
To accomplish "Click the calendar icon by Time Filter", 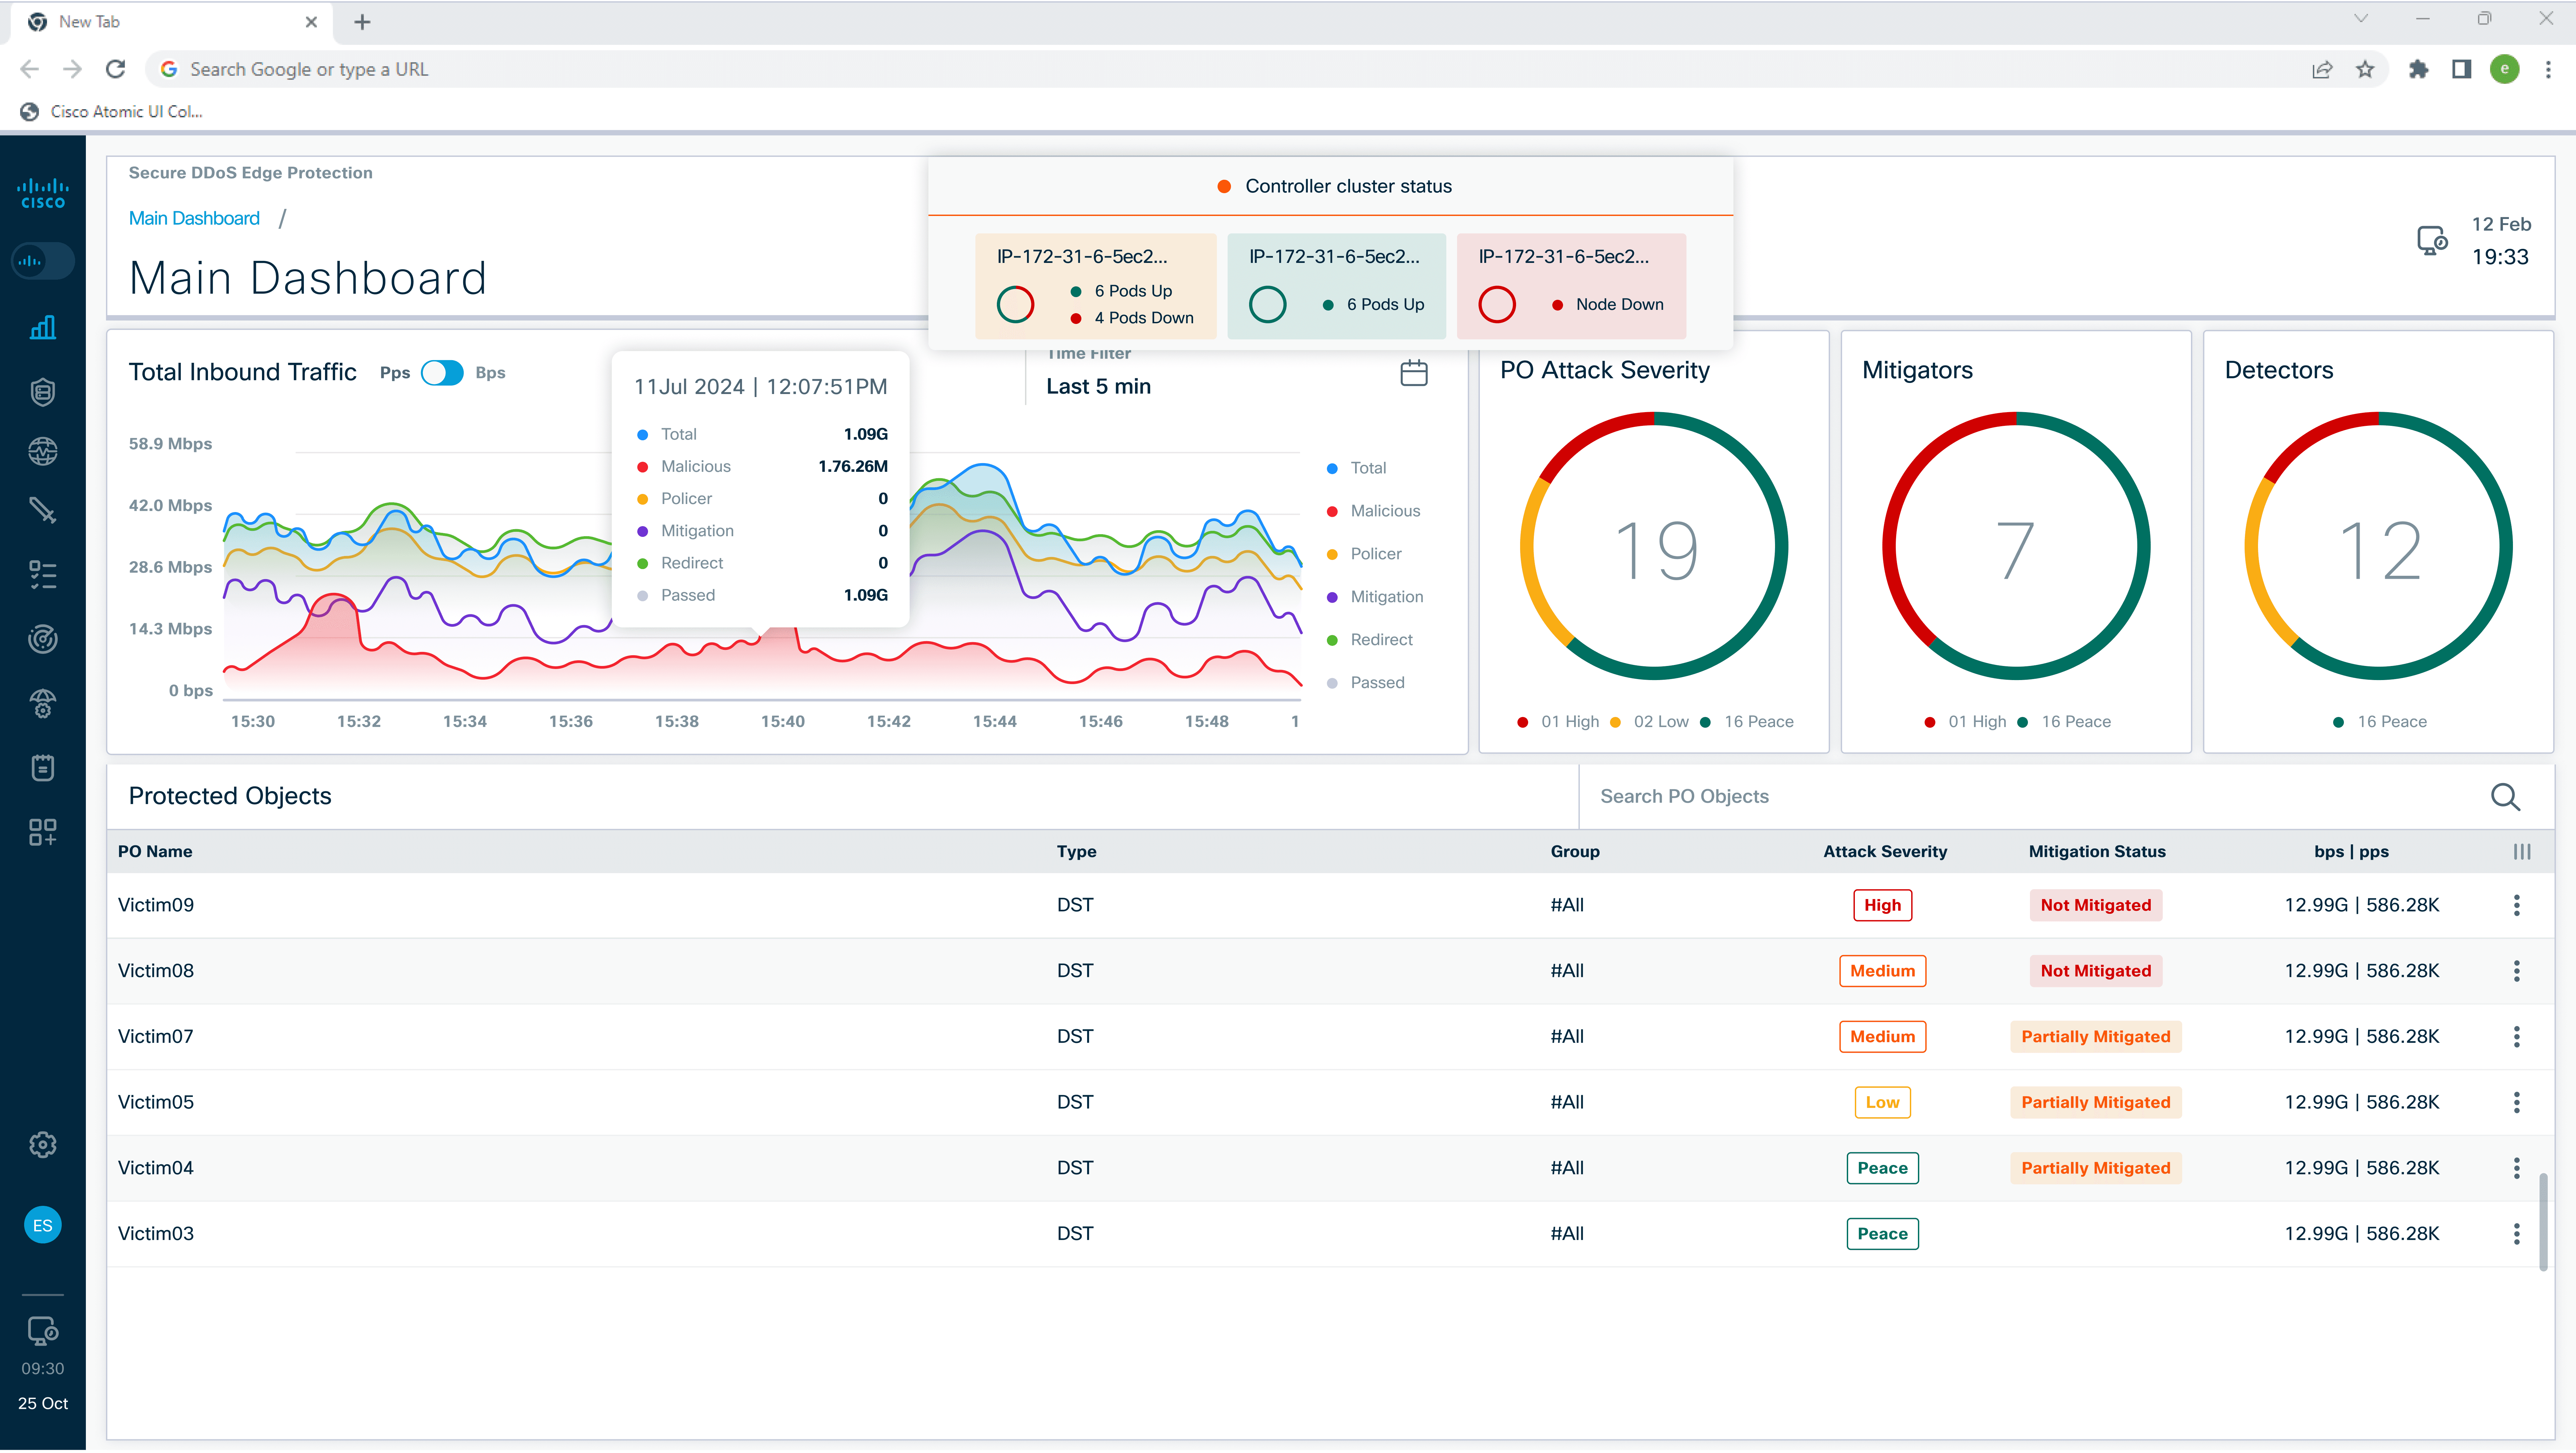I will 1413,373.
